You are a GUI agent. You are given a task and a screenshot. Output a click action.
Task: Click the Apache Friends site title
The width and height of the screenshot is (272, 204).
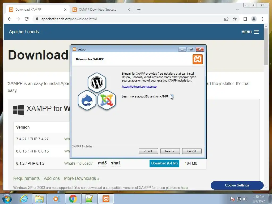tap(24, 32)
